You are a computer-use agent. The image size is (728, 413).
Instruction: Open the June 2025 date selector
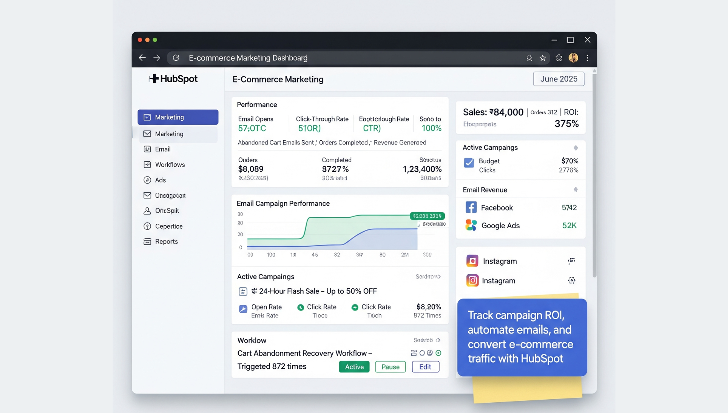click(559, 79)
